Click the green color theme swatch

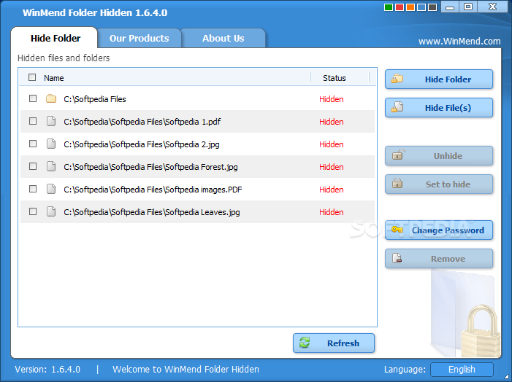pos(389,7)
